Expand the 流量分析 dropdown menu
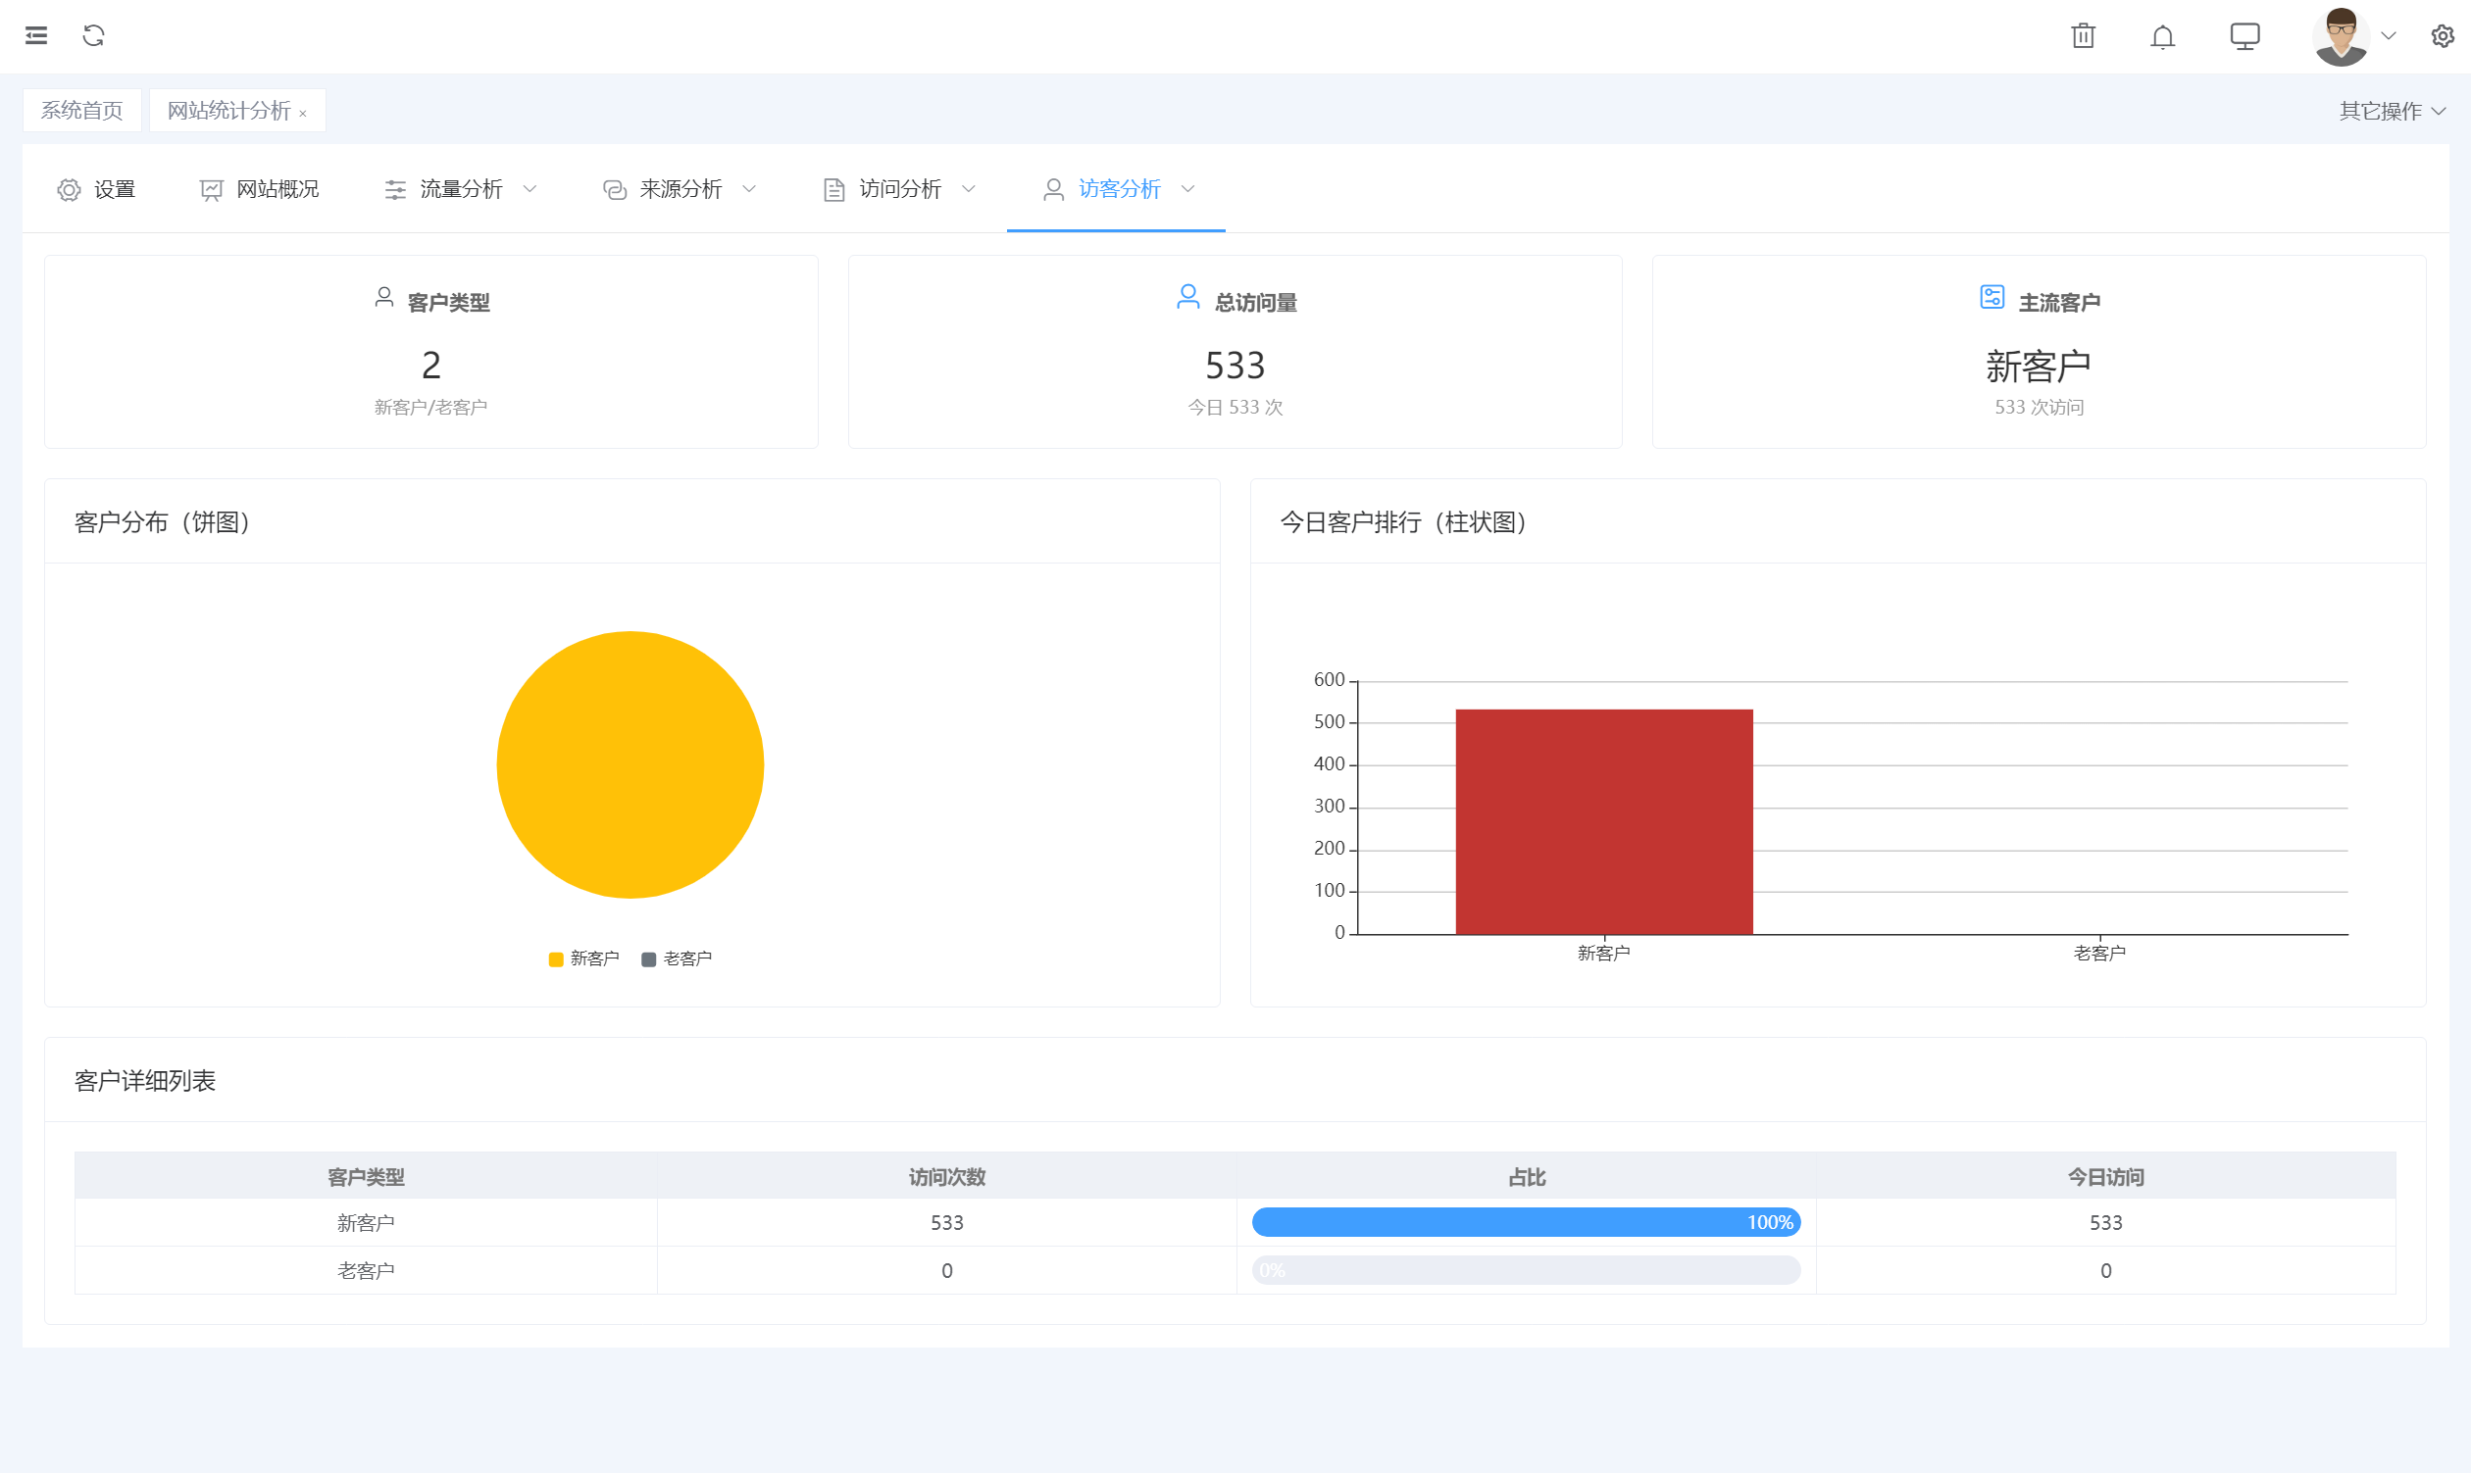Image resolution: width=2471 pixels, height=1473 pixels. point(461,188)
